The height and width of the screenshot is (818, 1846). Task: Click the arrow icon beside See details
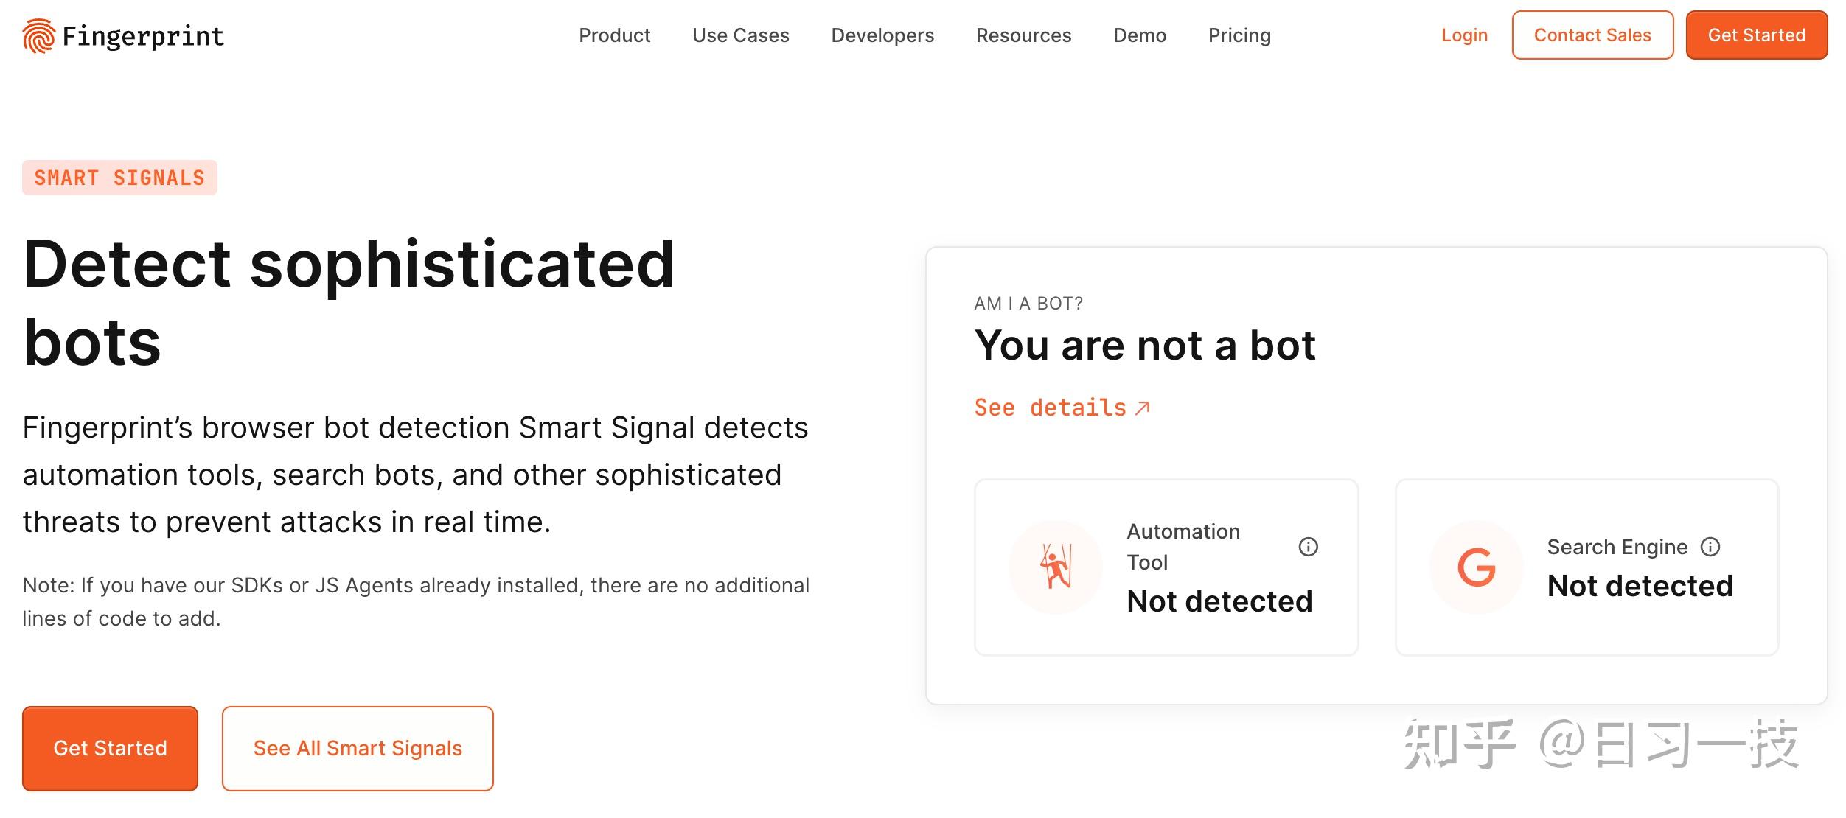point(1142,408)
